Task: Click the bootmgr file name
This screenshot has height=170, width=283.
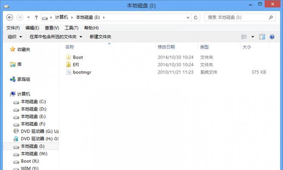Action: click(x=82, y=72)
